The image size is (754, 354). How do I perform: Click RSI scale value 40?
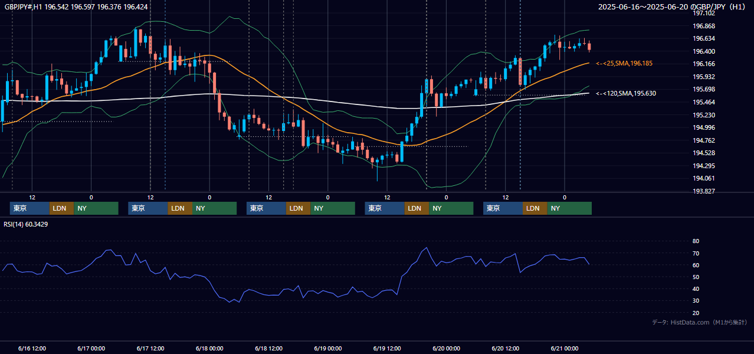(696, 289)
